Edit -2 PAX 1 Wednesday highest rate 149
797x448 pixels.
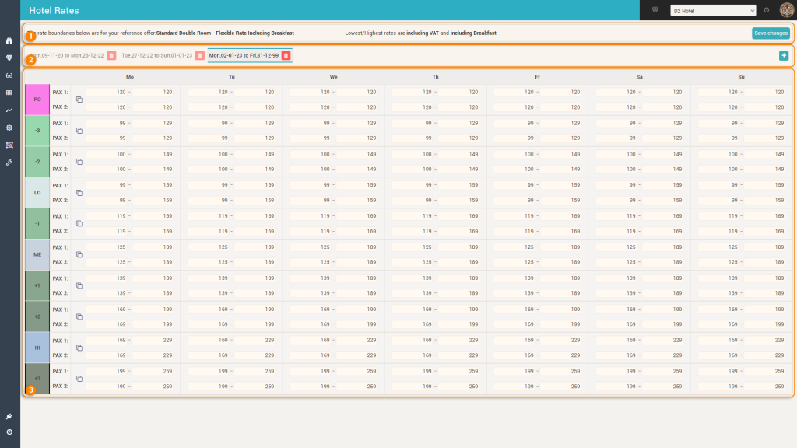[x=356, y=154]
